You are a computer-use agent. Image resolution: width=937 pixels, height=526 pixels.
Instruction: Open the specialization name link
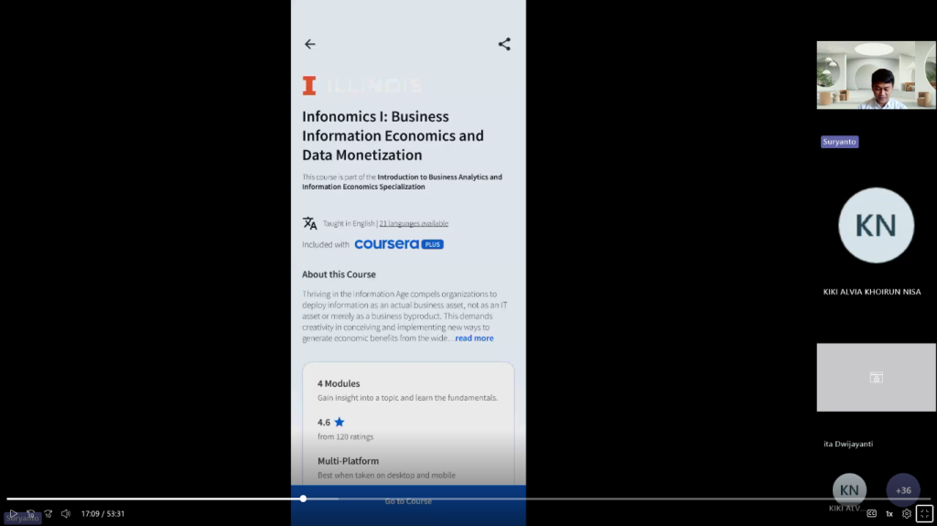pyautogui.click(x=403, y=182)
